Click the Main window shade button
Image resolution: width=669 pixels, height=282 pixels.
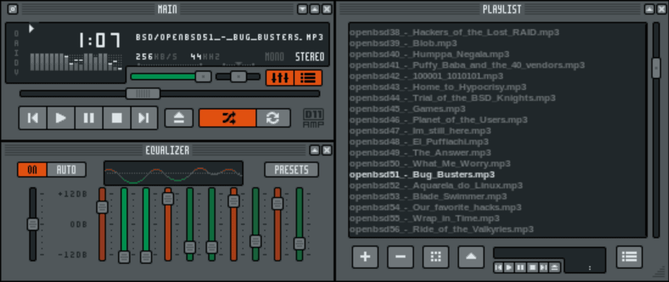(315, 9)
